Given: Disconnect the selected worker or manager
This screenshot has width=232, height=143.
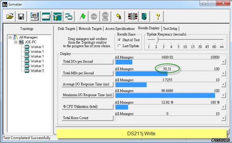Looking at the screenshot, I should pyautogui.click(x=133, y=16).
